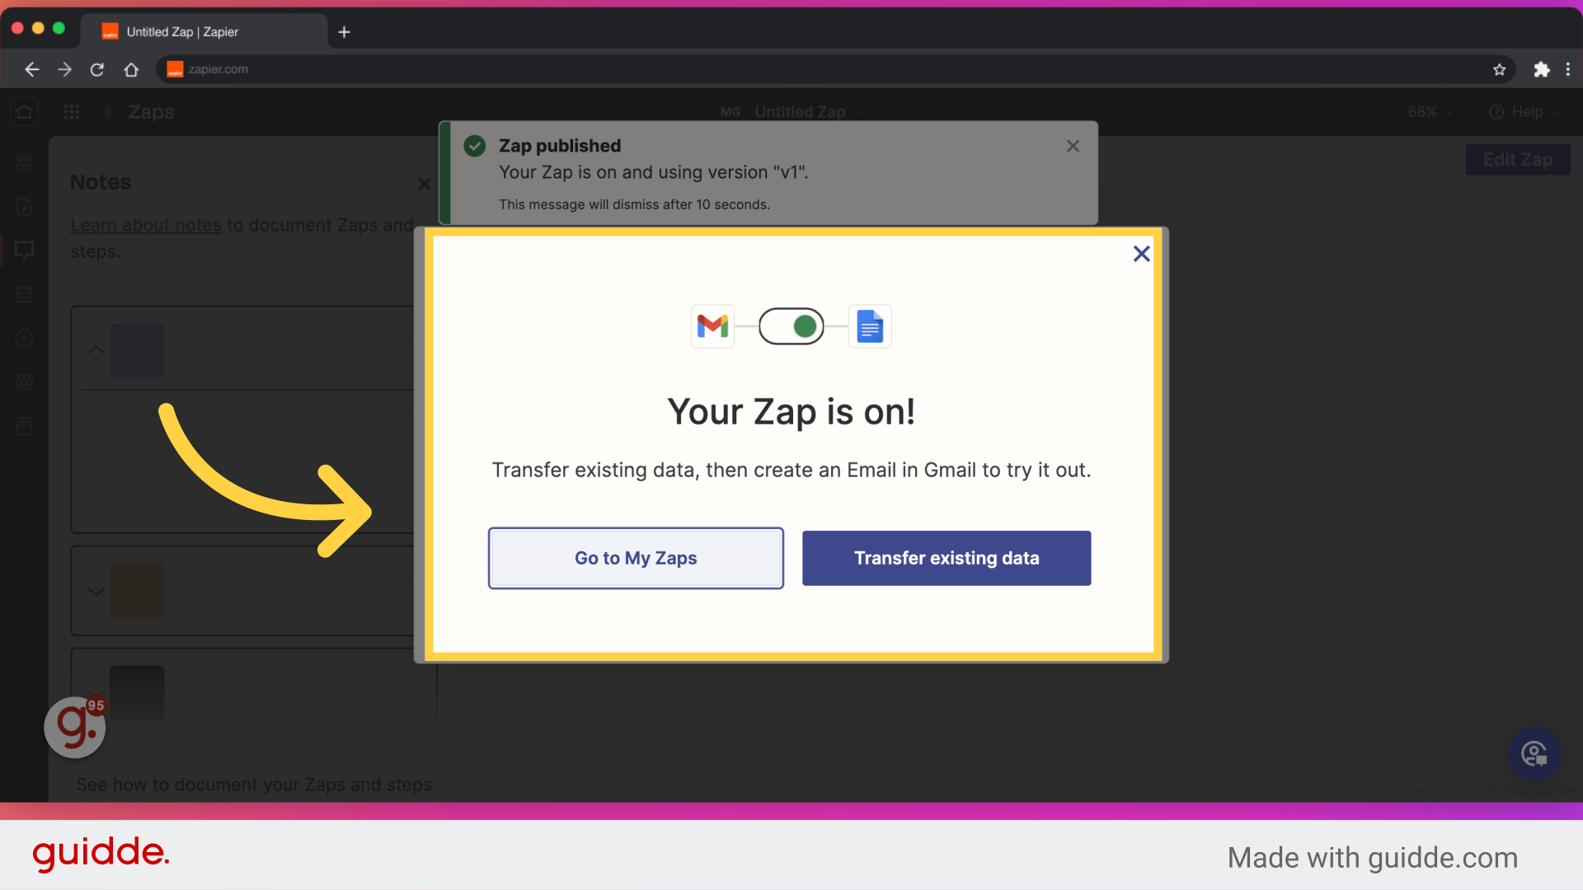Image resolution: width=1583 pixels, height=890 pixels.
Task: Click the Gmail icon in the dialog
Action: (713, 326)
